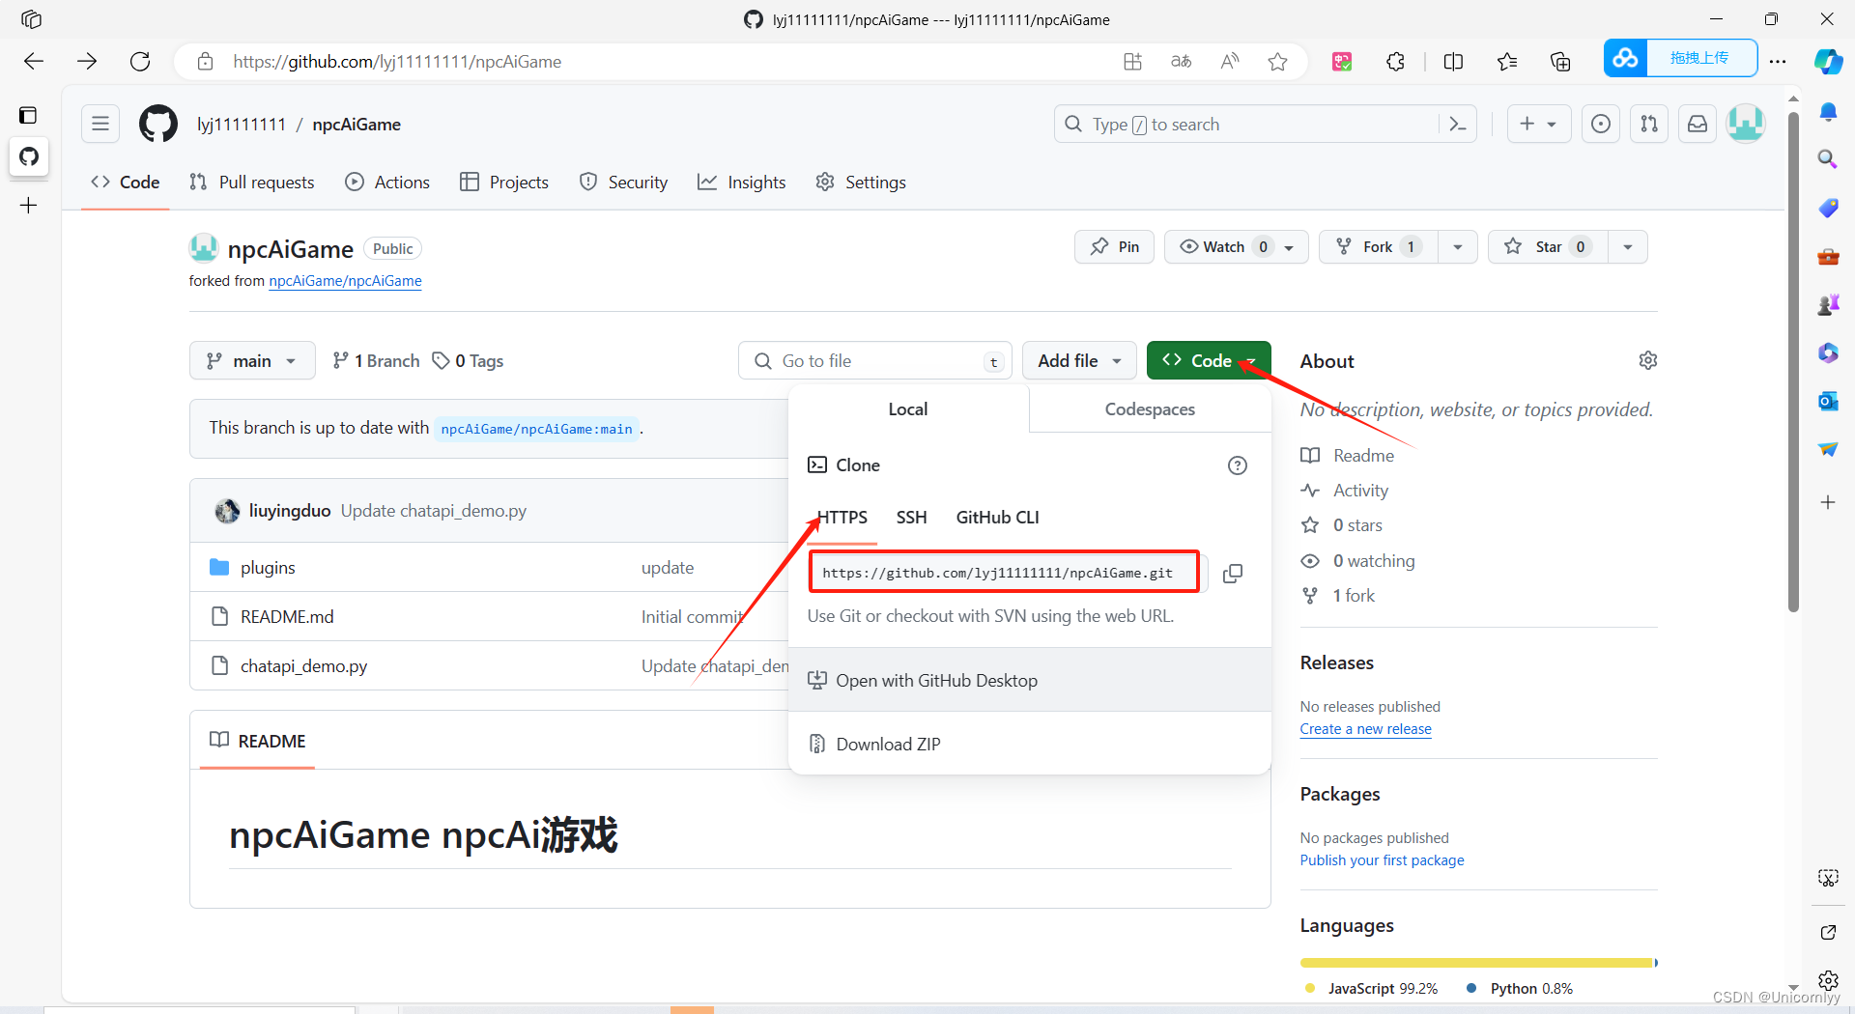The image size is (1855, 1014).
Task: Open user avatar profile menu
Action: tap(1746, 124)
